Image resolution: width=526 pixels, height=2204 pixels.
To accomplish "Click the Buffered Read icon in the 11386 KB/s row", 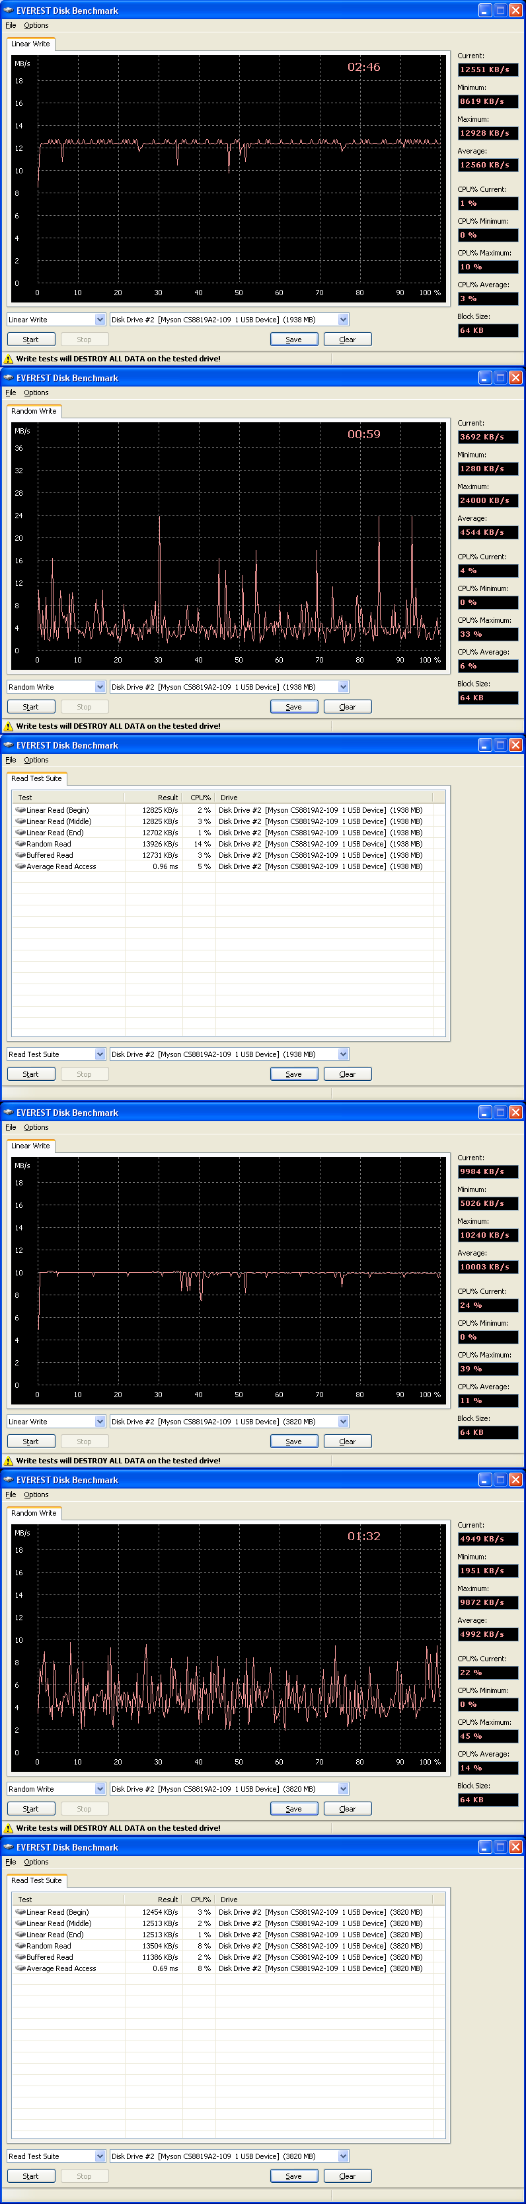I will (20, 1956).
